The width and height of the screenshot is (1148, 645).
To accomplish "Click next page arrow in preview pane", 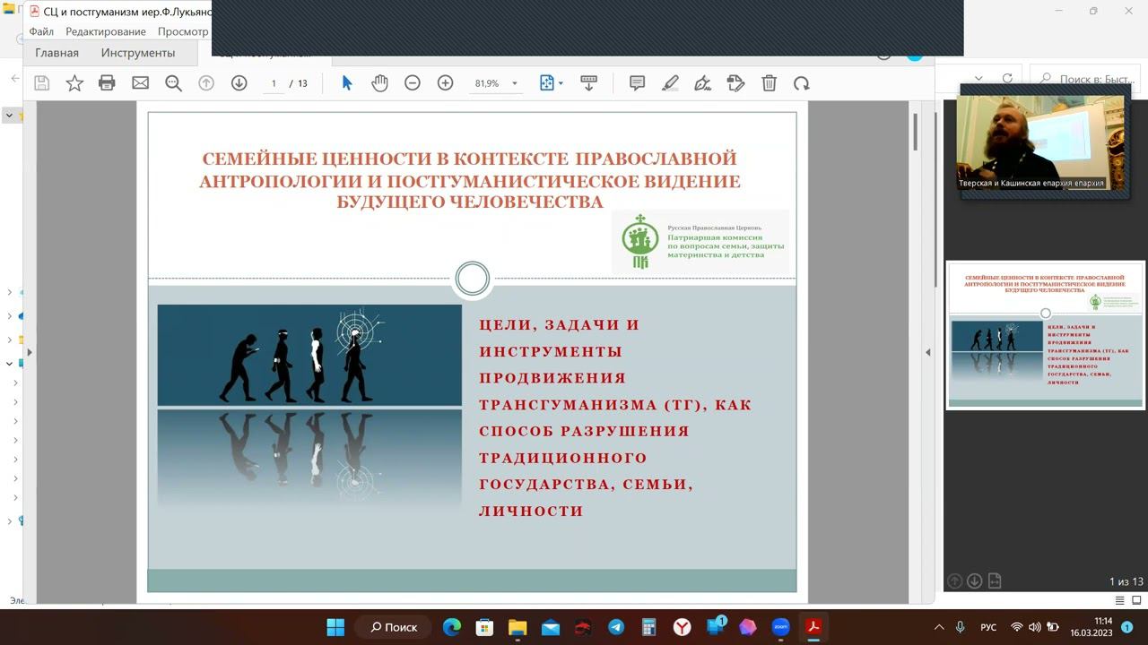I will (x=974, y=580).
